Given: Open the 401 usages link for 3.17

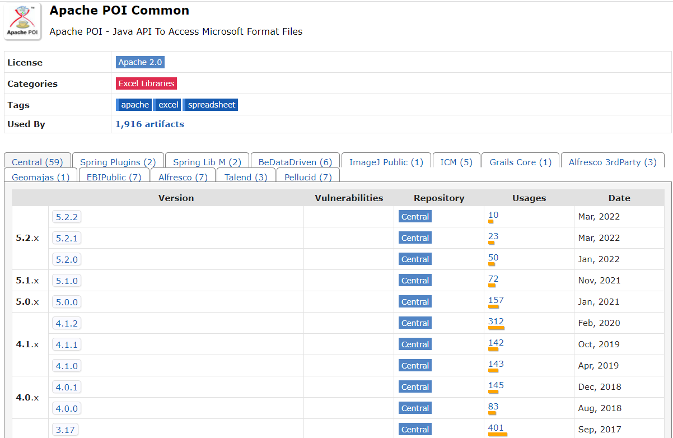Looking at the screenshot, I should [496, 428].
